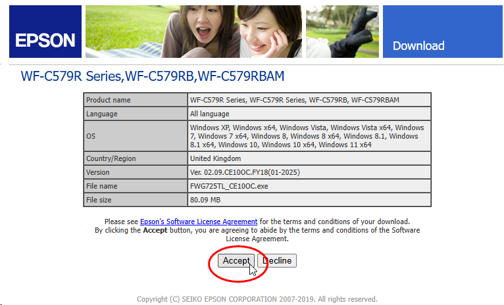Click the Accept button
This screenshot has height=305, width=504.
236,261
